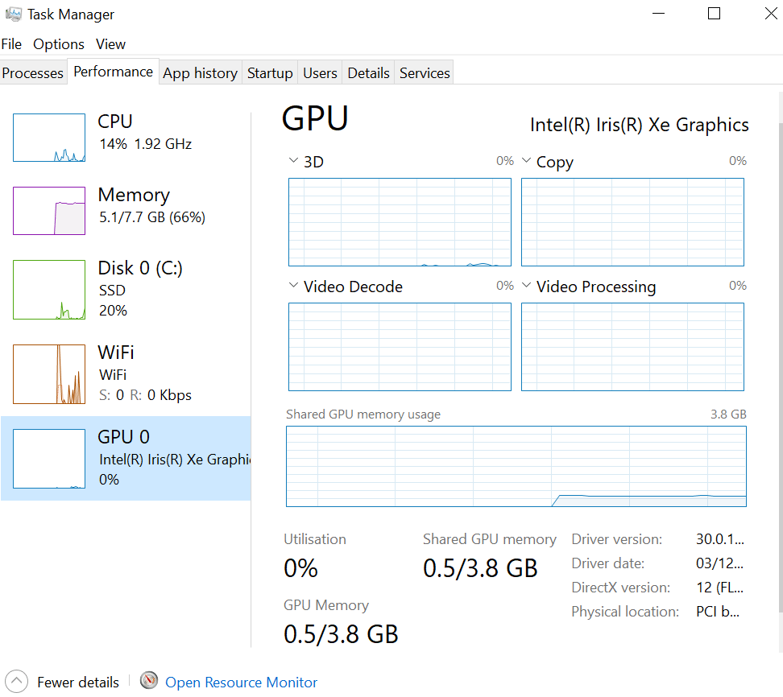
Task: Click the Disk 0 (C:) label
Action: click(140, 268)
